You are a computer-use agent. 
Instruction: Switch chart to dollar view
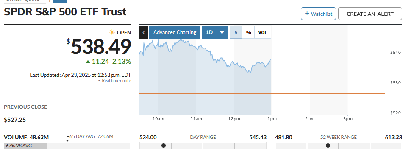pos(236,32)
